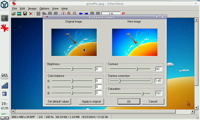Image resolution: width=200 pixels, height=120 pixels.
Task: Click the red X delete icon
Action: [x=31, y=13]
